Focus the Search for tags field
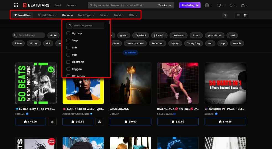The height and width of the screenshot is (149, 272). pos(29,35)
